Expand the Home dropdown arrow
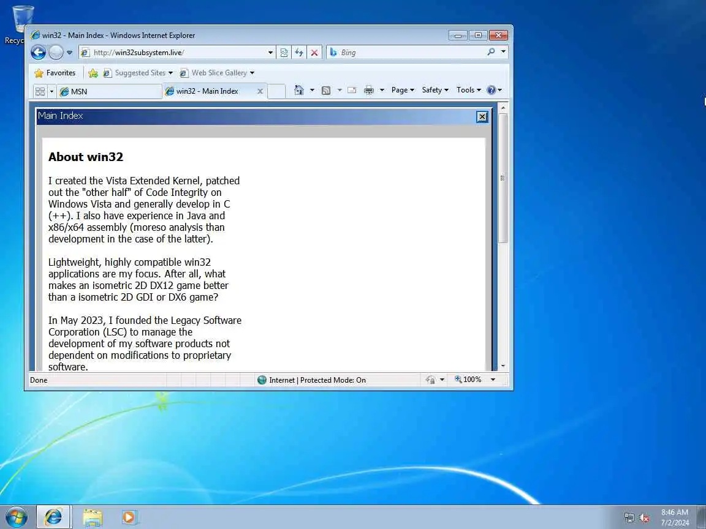Viewport: 706px width, 529px height. pos(312,90)
